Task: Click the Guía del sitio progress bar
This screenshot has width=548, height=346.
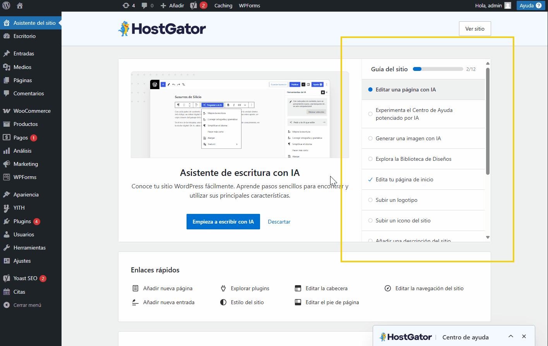Action: 438,69
